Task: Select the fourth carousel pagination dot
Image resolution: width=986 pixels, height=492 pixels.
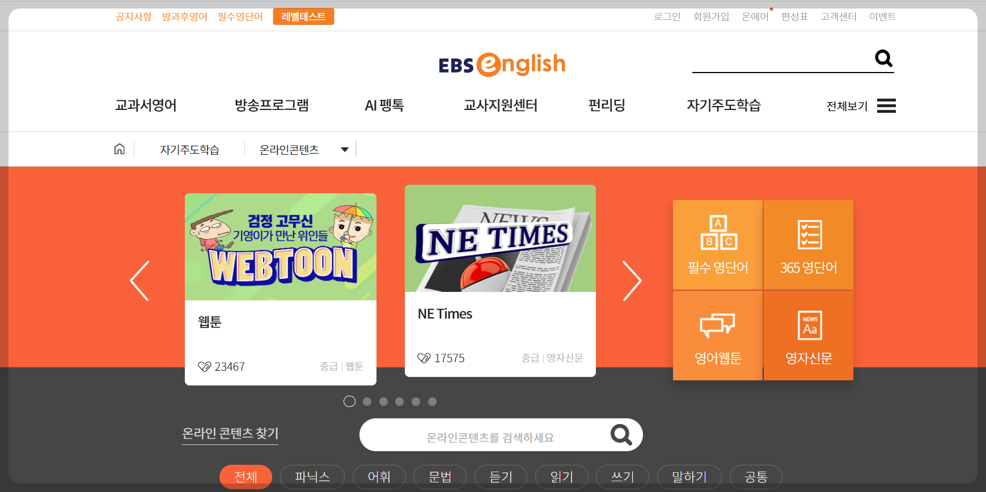Action: (399, 401)
